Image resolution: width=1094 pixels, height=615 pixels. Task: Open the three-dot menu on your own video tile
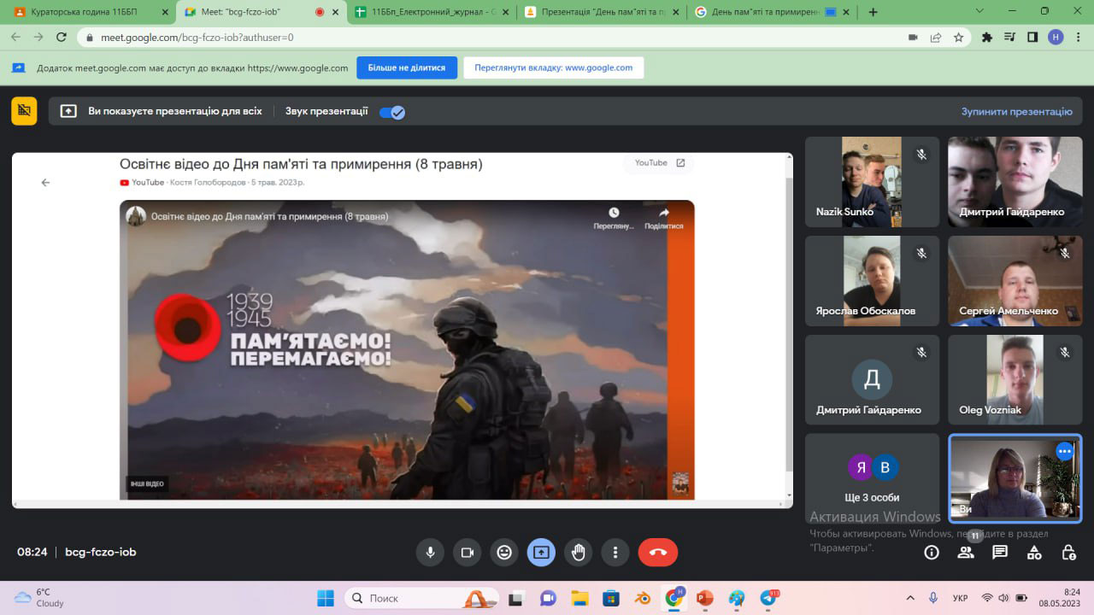(1064, 451)
